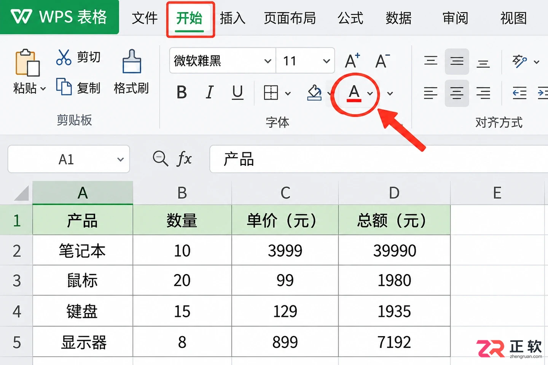
Task: Select cell containing 笔记本
Action: click(x=83, y=251)
